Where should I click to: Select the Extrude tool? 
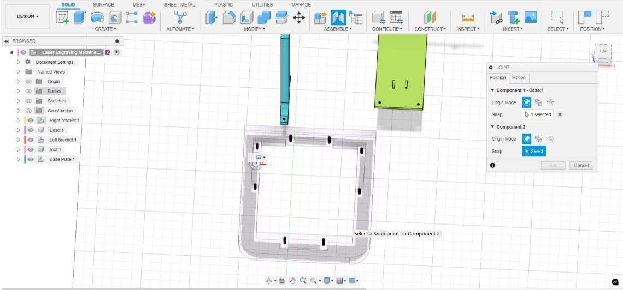click(80, 17)
